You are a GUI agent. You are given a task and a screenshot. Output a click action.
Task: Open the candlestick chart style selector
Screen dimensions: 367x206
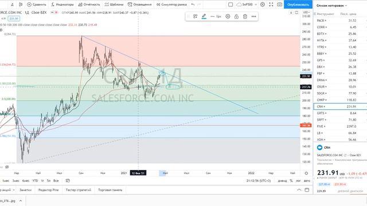[21, 5]
